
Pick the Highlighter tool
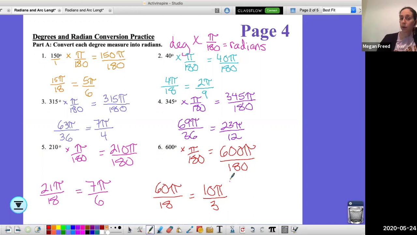pos(160,230)
